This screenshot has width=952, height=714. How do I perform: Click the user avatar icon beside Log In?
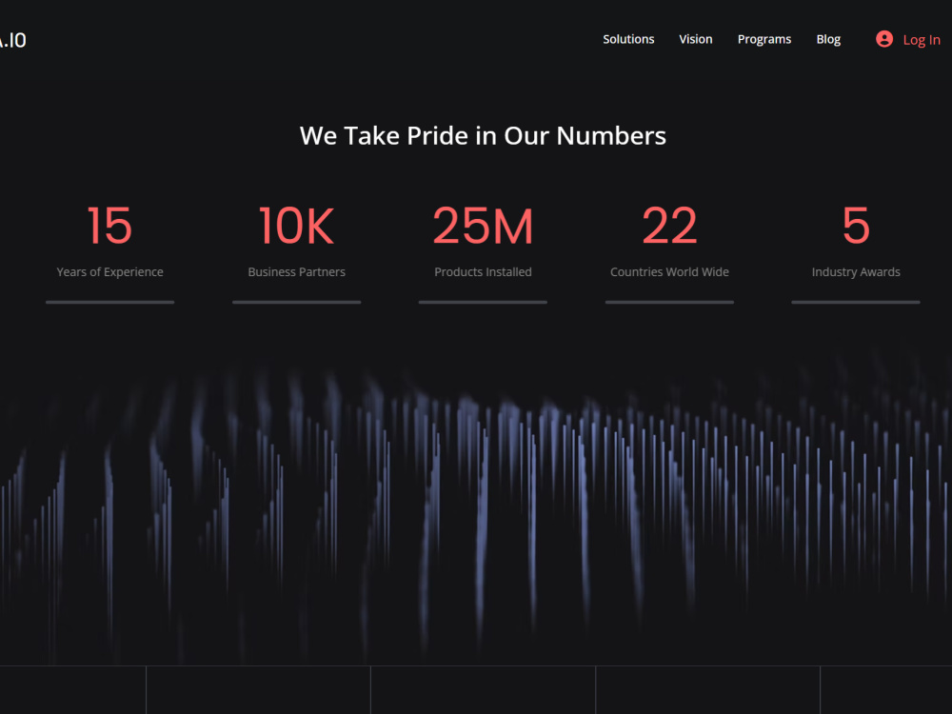[x=884, y=39]
